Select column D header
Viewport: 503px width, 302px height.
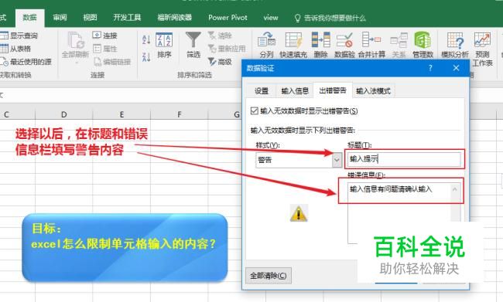click(63, 114)
